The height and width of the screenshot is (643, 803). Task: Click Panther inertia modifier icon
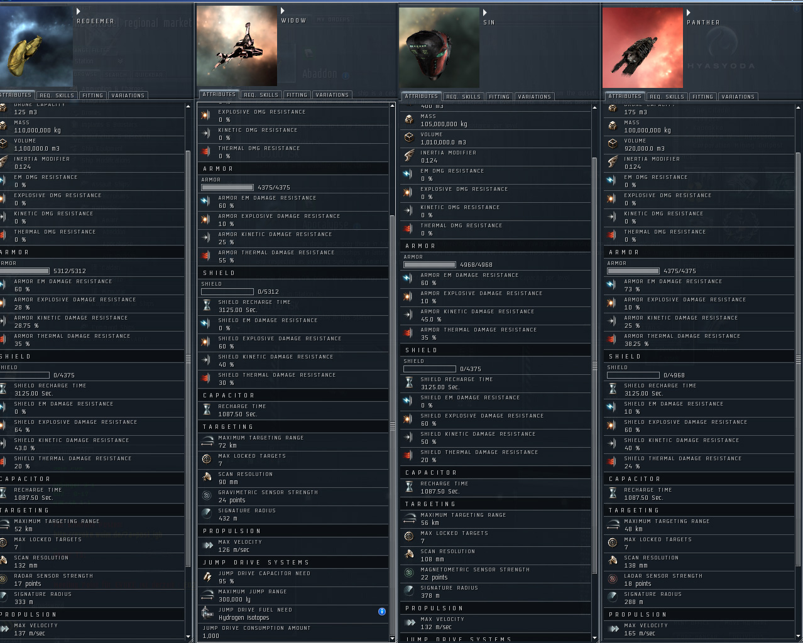[613, 163]
